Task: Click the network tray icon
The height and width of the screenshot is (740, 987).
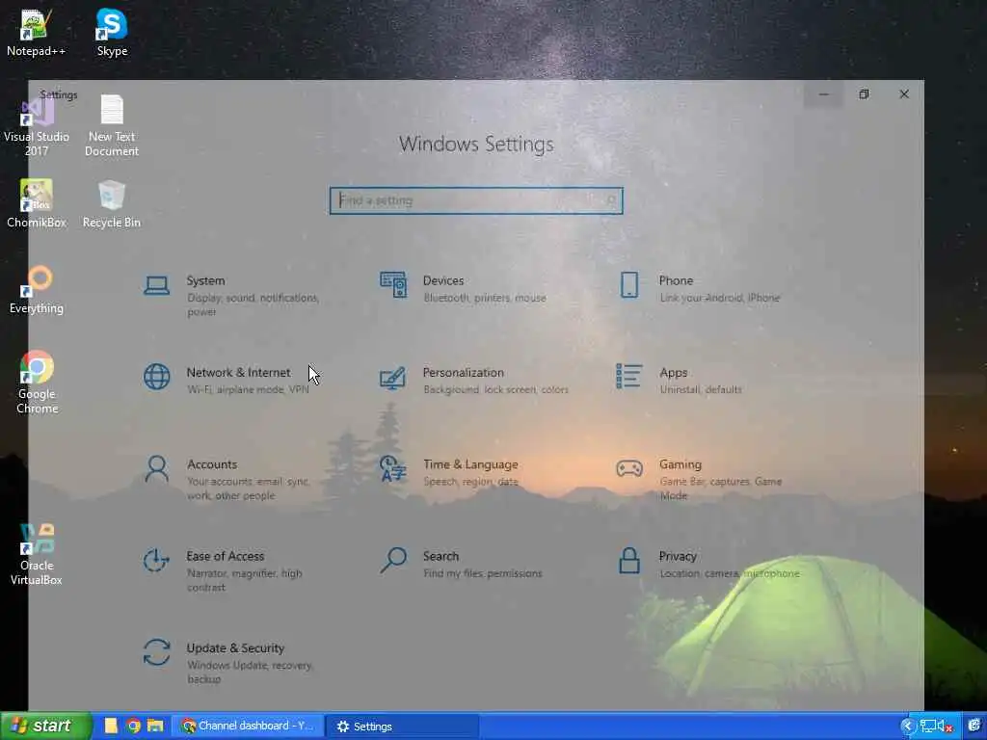Action: click(927, 727)
